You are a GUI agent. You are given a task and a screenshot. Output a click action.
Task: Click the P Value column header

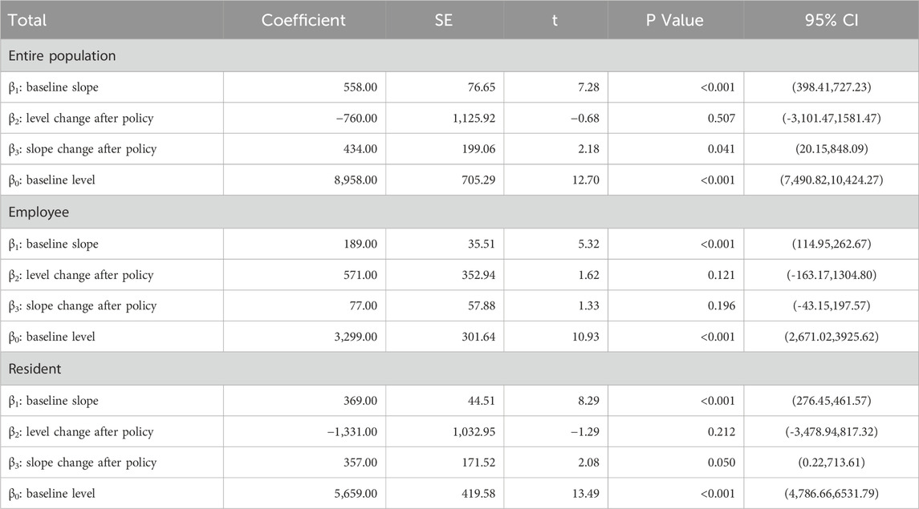(x=674, y=20)
